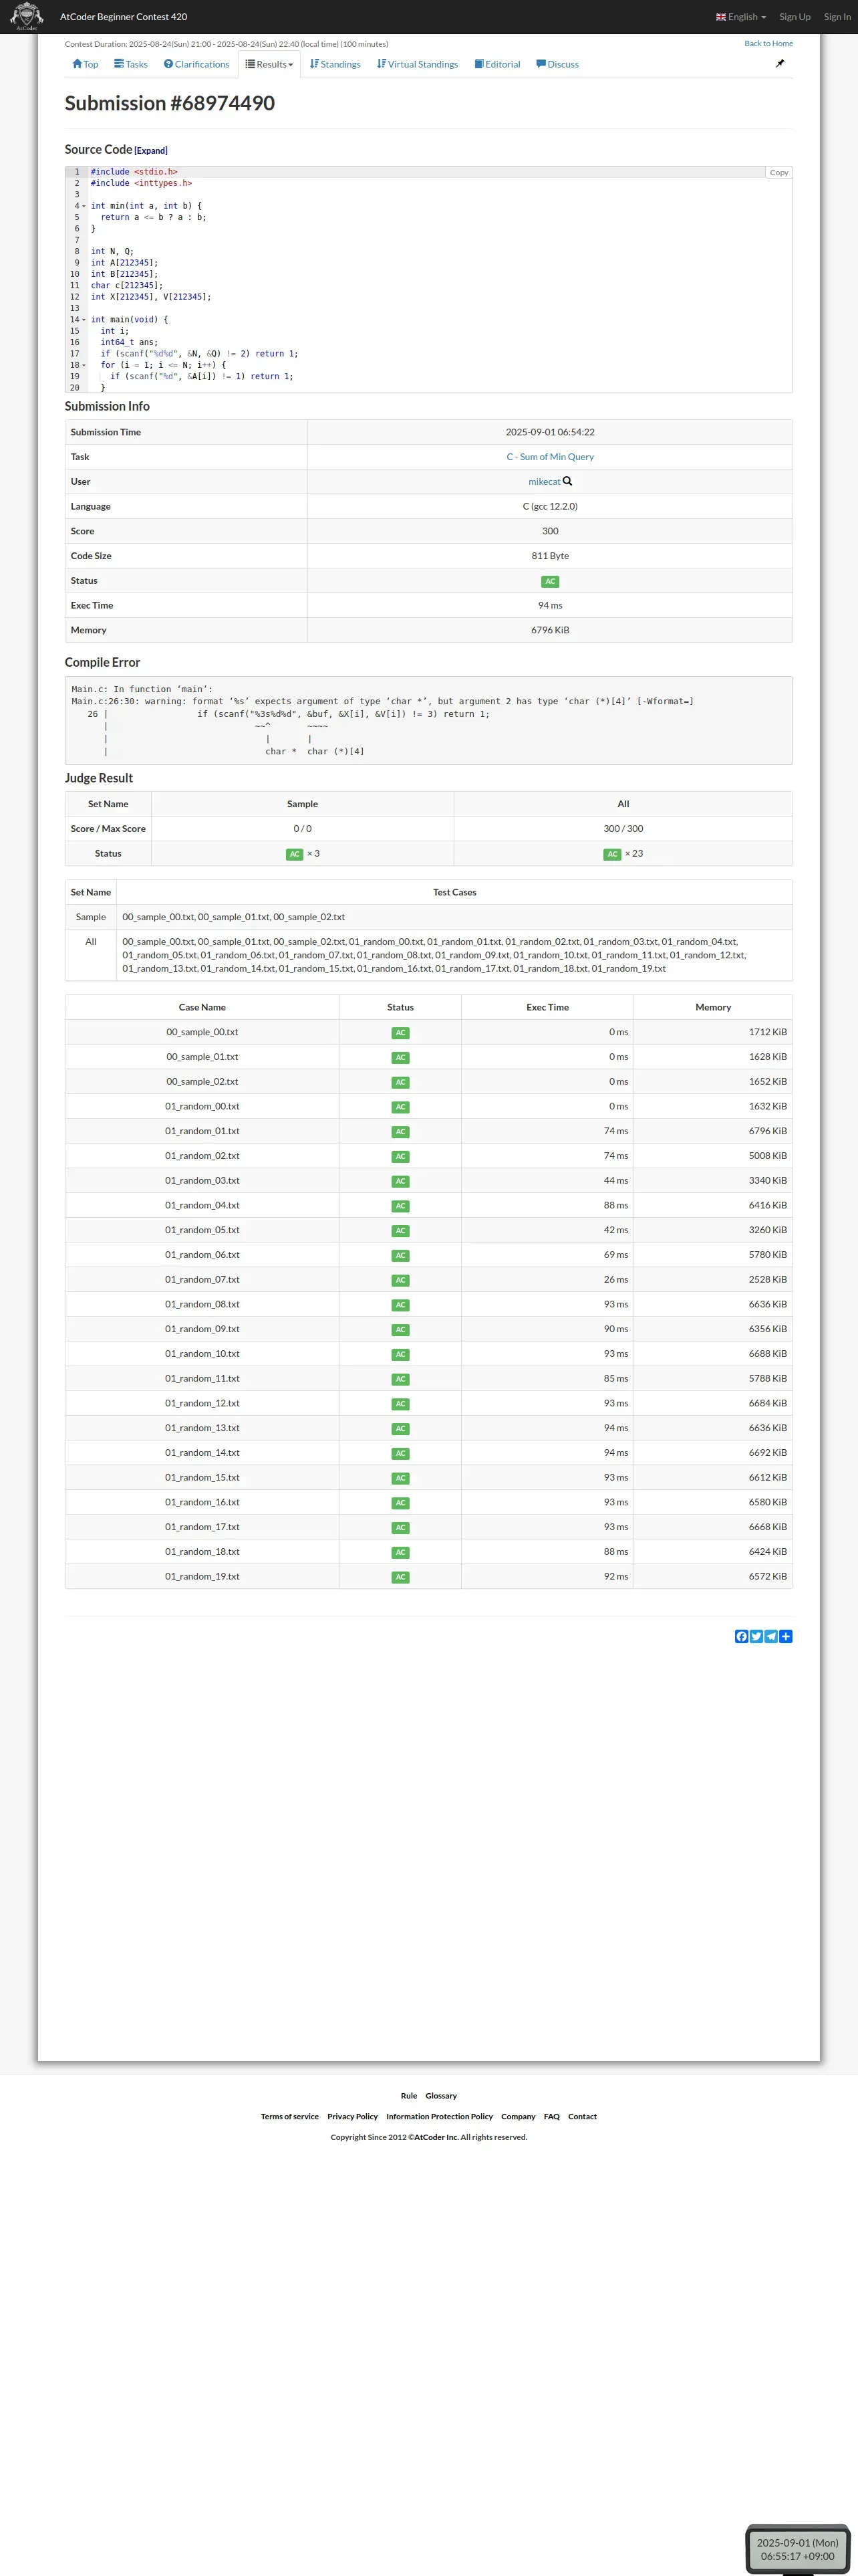Share the submission on Facebook

[x=741, y=1636]
